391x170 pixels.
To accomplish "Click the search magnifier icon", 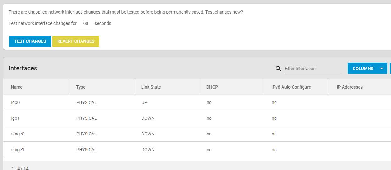I will (278, 69).
